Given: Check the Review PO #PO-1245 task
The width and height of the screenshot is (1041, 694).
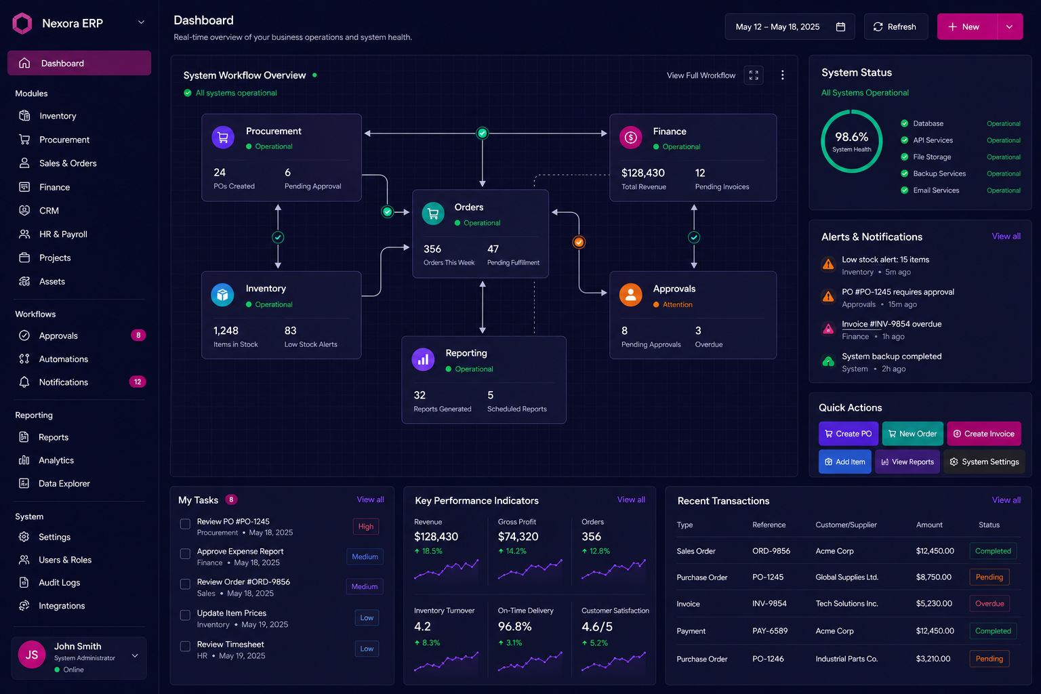Looking at the screenshot, I should tap(185, 524).
